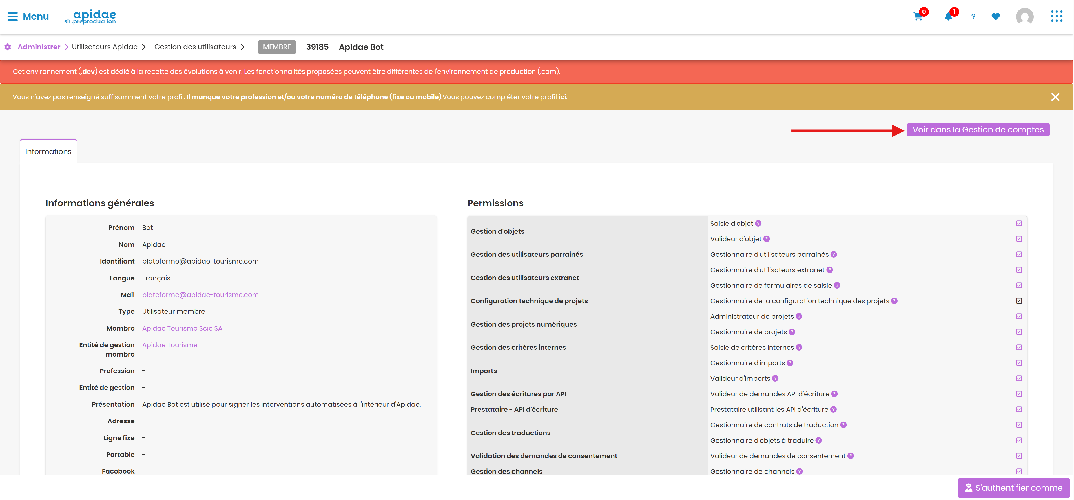The width and height of the screenshot is (1074, 500).
Task: Click help icon for configuration technique des projets
Action: tap(894, 301)
